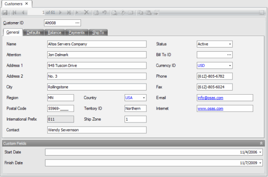Viewport: 268px width, 177px height.
Task: Click the Address 1 field
Action: (x=97, y=66)
